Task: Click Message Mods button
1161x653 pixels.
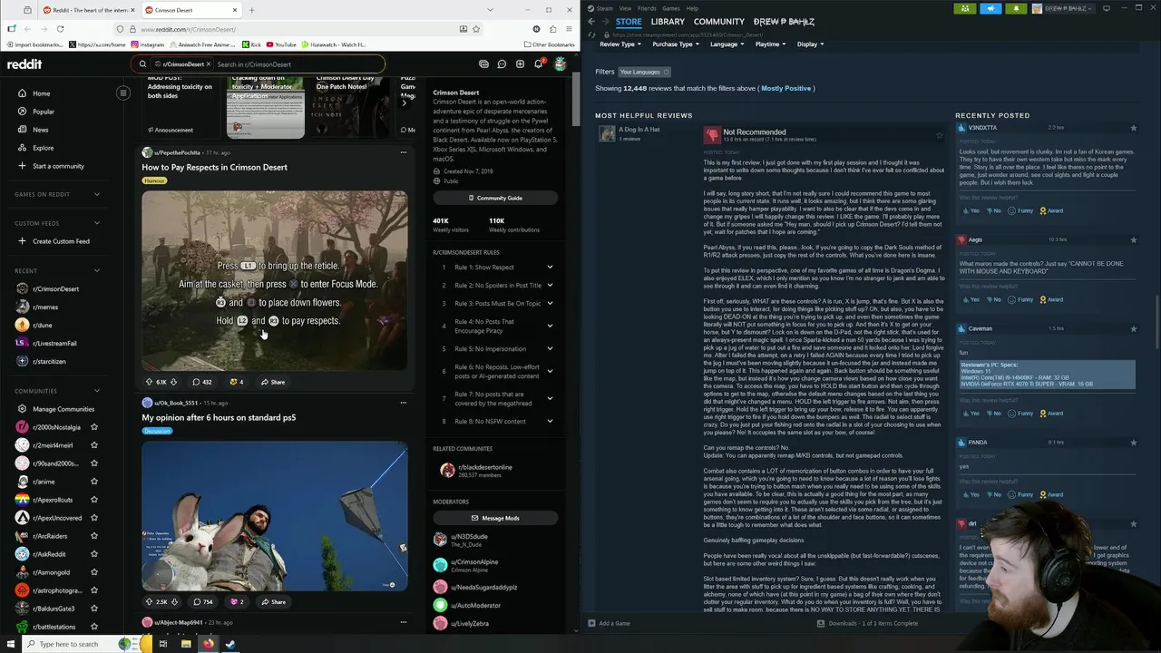Action: click(x=495, y=518)
